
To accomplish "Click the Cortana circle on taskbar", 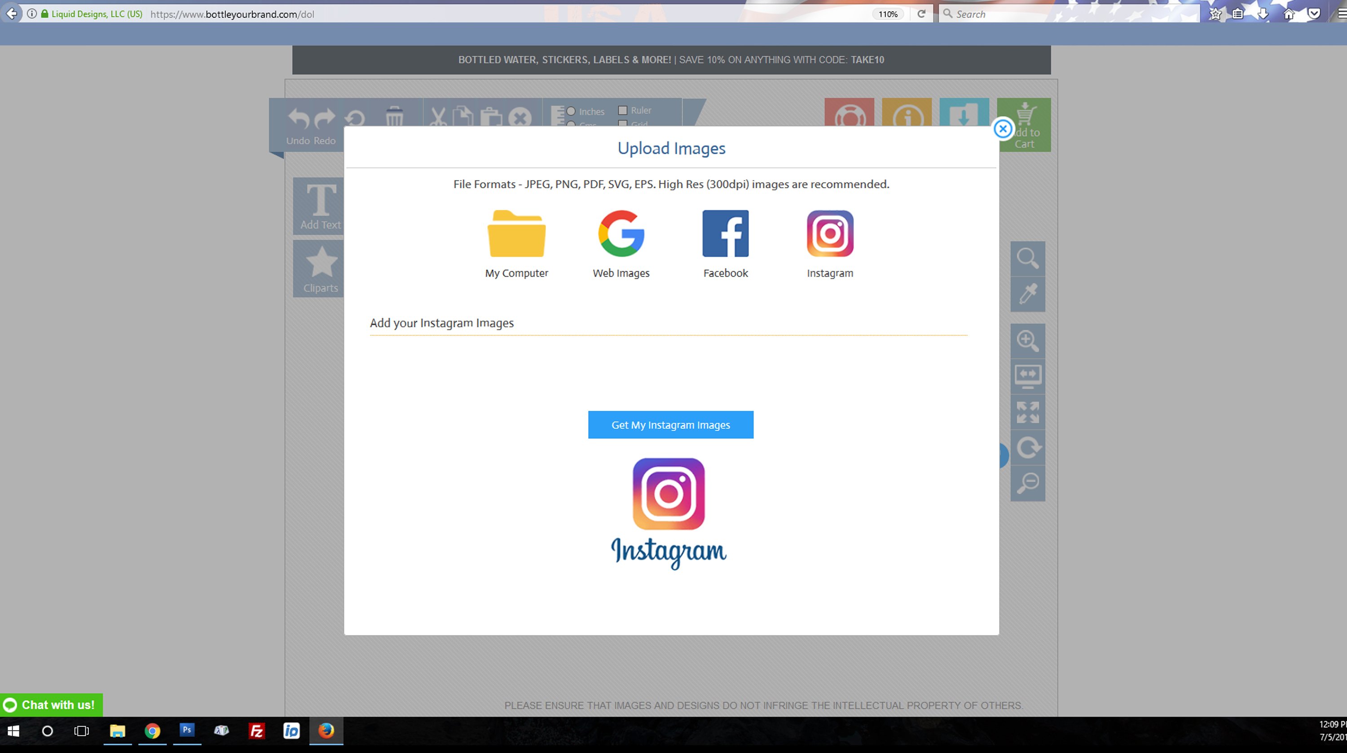I will tap(47, 731).
